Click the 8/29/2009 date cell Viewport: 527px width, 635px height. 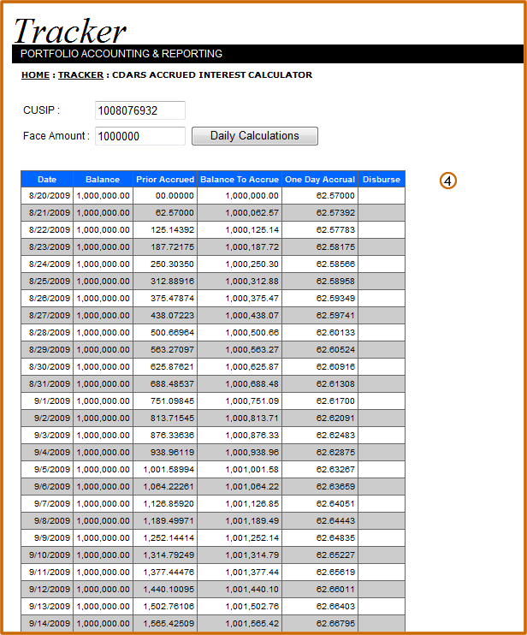(47, 349)
